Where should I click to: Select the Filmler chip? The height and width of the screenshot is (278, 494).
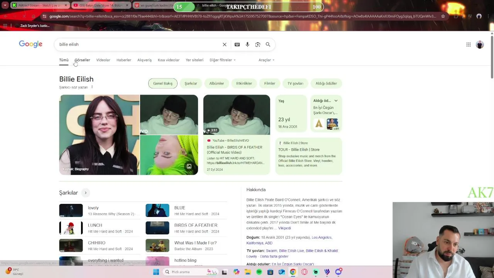pos(270,83)
